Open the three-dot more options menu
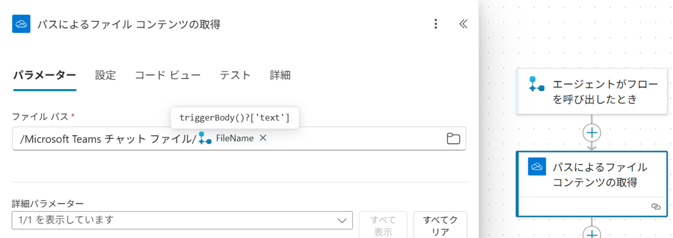 pyautogui.click(x=436, y=24)
